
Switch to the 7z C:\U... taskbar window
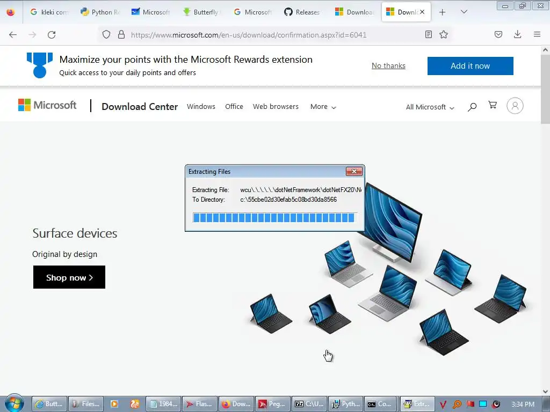point(309,404)
